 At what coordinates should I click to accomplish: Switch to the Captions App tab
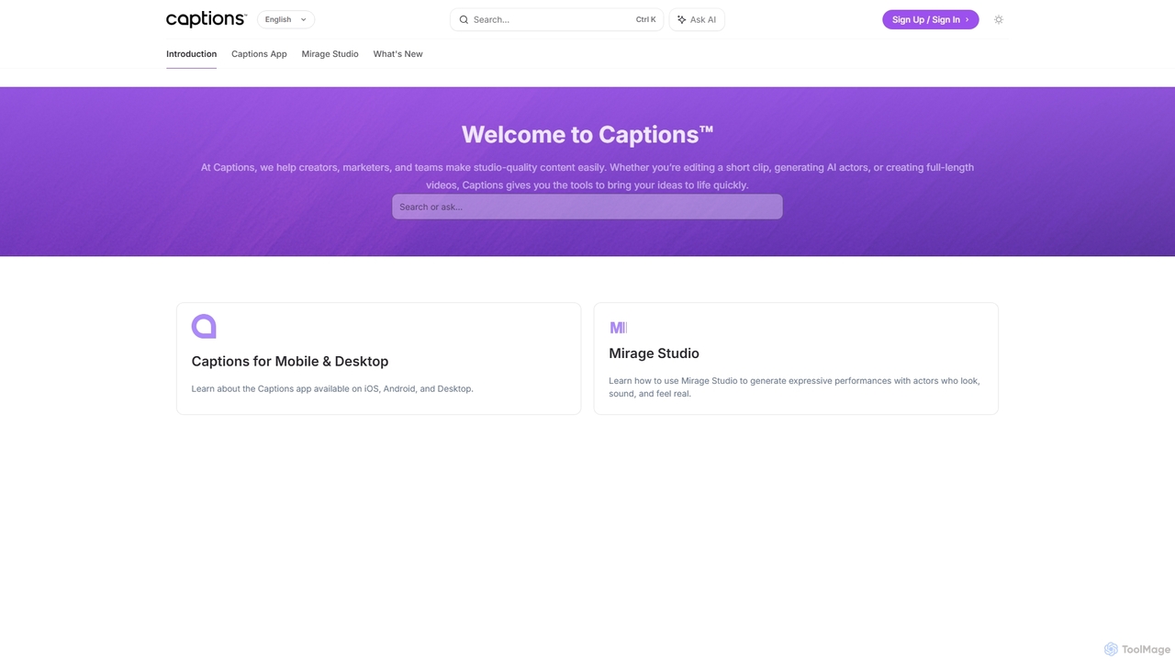click(259, 54)
